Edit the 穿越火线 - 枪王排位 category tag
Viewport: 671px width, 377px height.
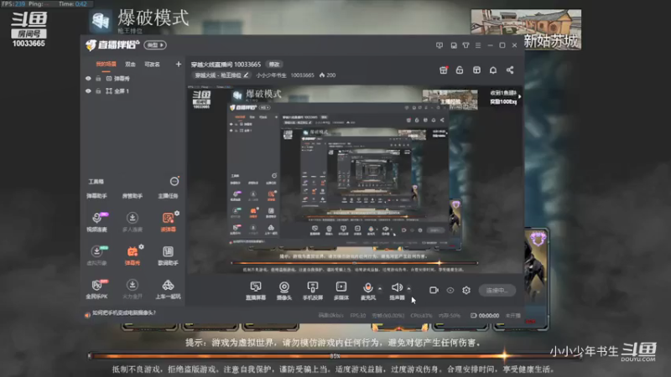[x=221, y=75]
